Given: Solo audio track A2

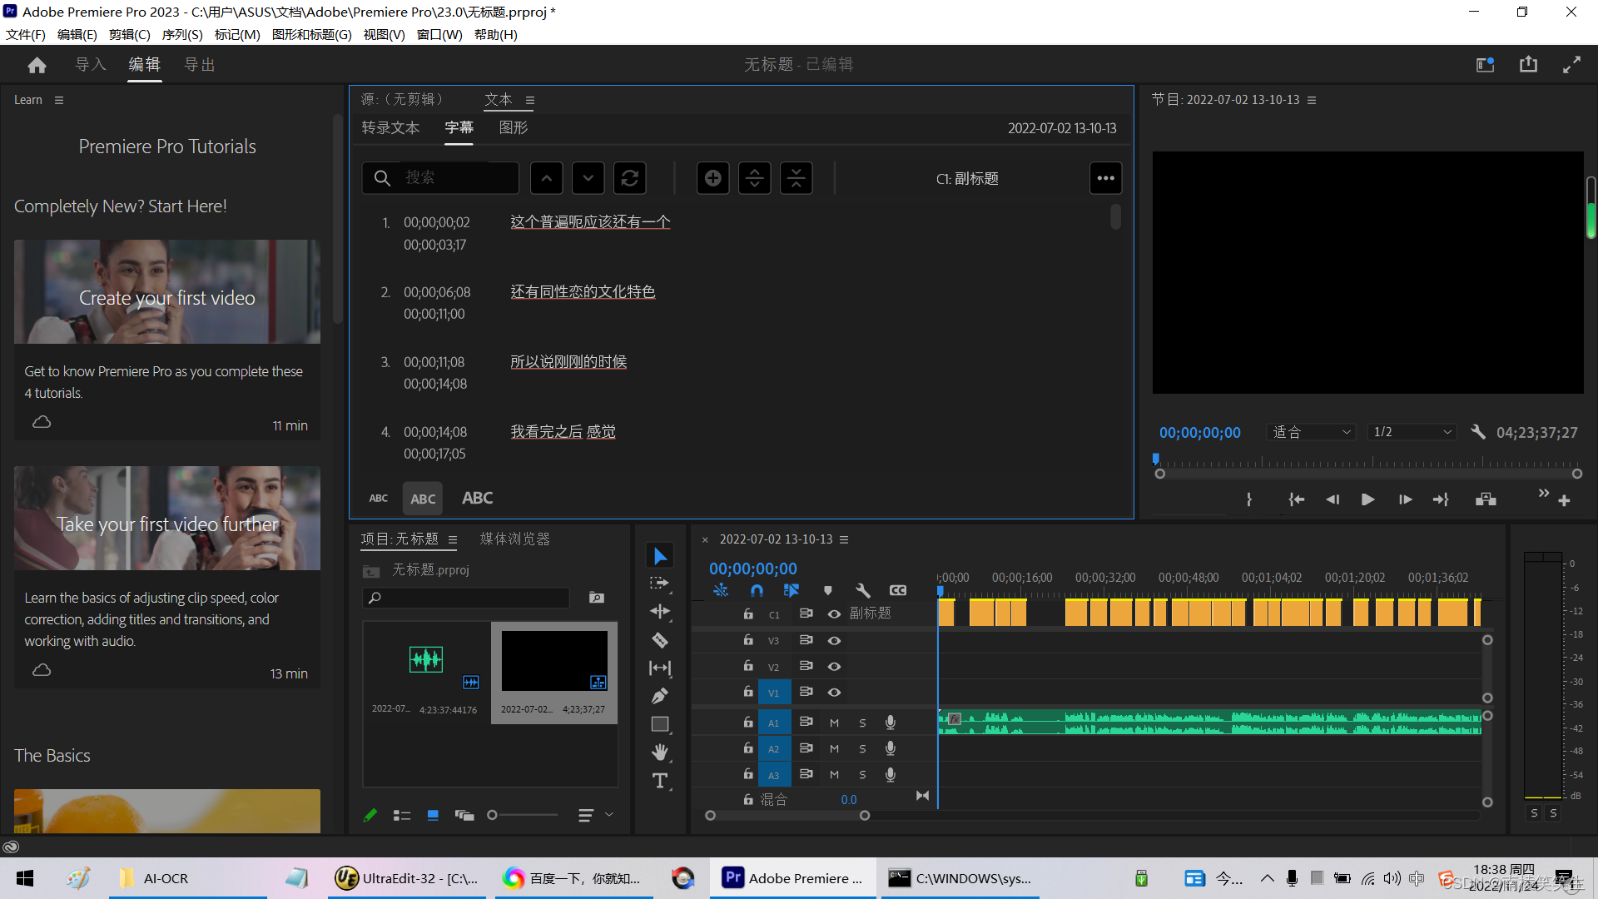Looking at the screenshot, I should 862,749.
